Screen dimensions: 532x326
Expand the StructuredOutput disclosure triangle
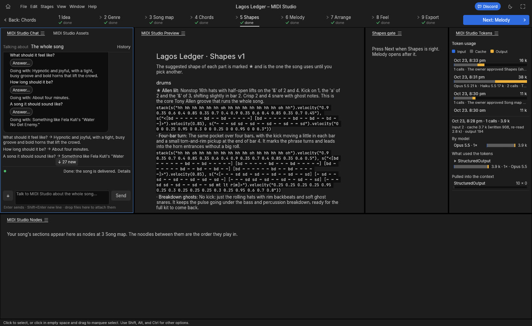pos(455,161)
